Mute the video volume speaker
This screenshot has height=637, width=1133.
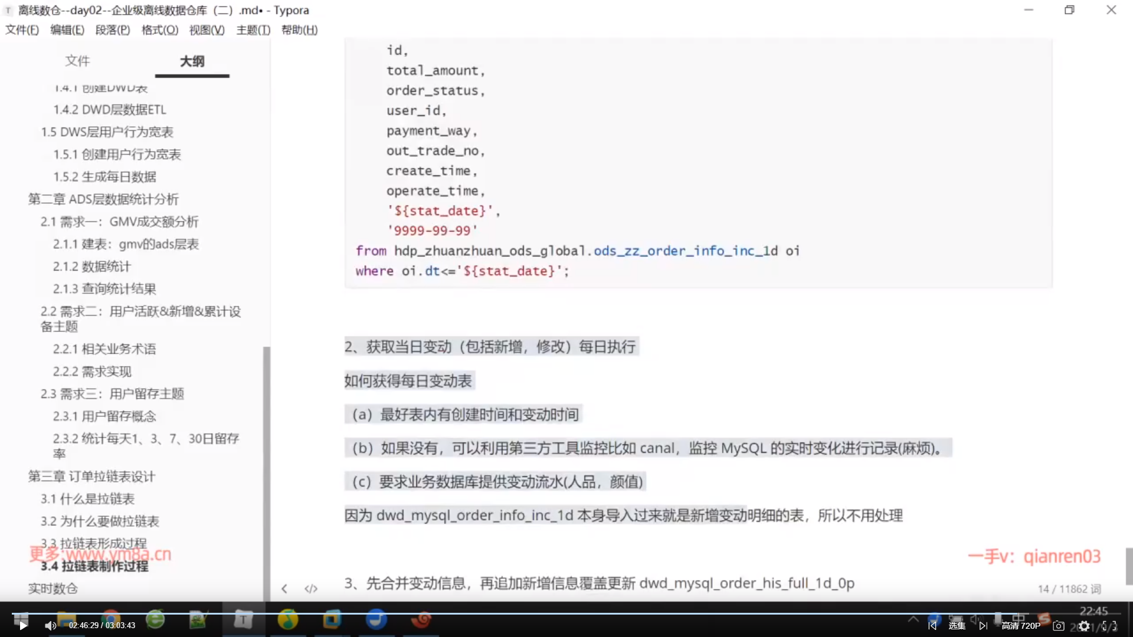50,626
